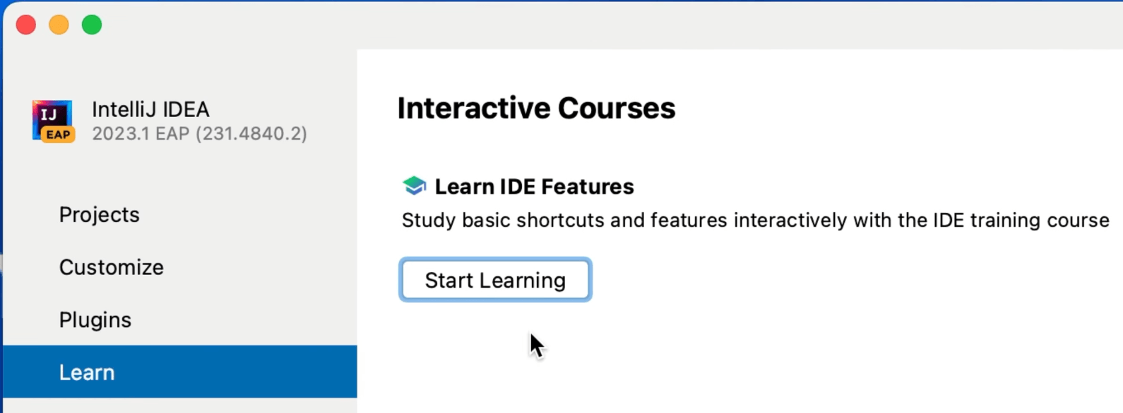Click inside the highlighted Learn sidebar row
This screenshot has width=1123, height=413.
[x=212, y=371]
